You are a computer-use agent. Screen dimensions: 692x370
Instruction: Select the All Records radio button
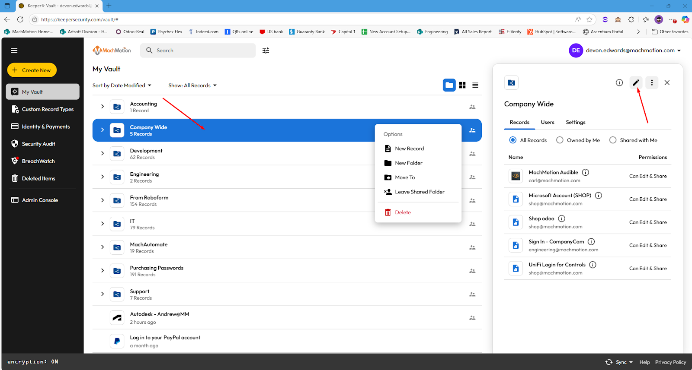coord(513,140)
